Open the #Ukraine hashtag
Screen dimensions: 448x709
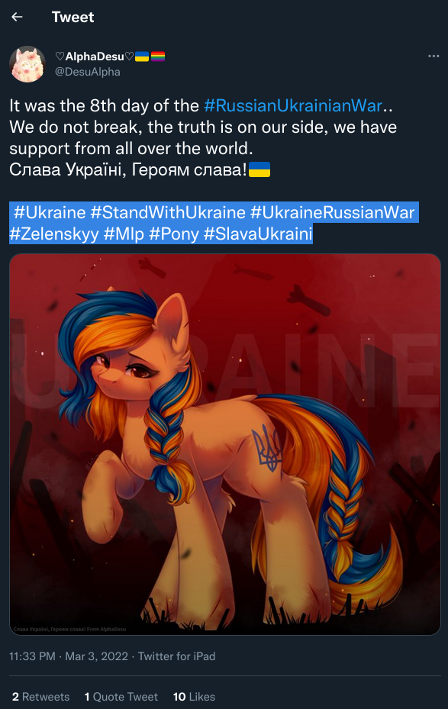[x=50, y=212]
